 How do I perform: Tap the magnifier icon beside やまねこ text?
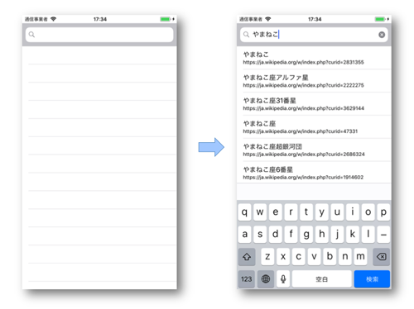point(246,35)
